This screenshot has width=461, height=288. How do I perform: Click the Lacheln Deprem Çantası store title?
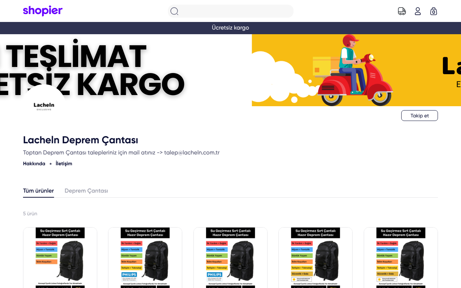81,140
